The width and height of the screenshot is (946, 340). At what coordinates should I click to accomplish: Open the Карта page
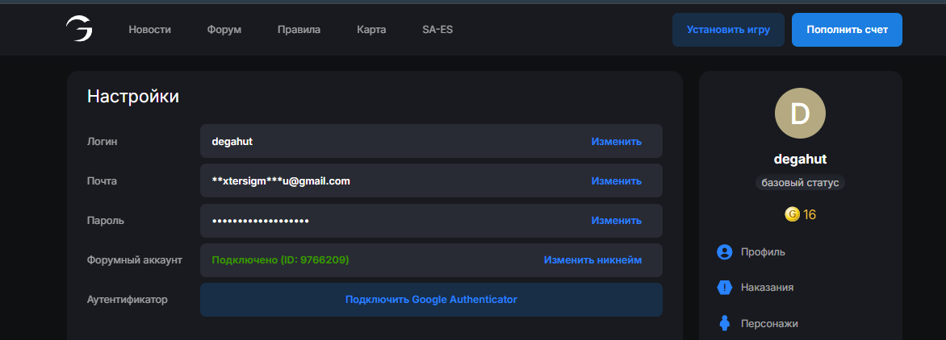coord(371,30)
